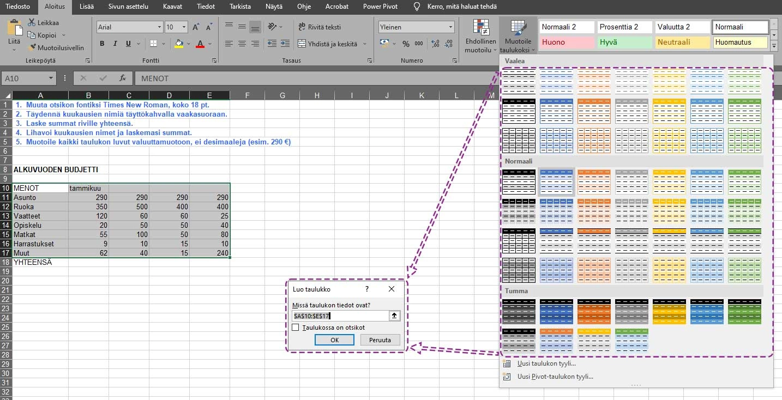Click the increase font size icon
Image resolution: width=782 pixels, height=400 pixels.
pyautogui.click(x=196, y=27)
